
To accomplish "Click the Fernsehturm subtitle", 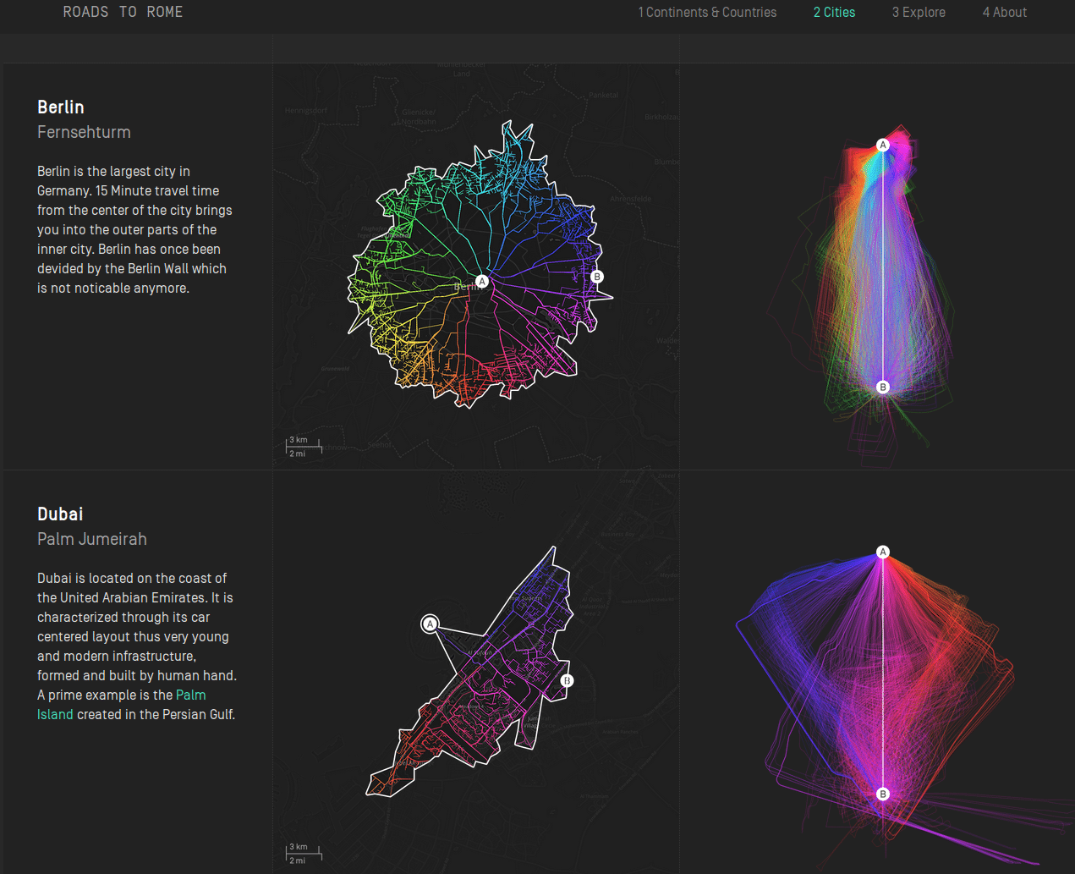I will [x=84, y=132].
